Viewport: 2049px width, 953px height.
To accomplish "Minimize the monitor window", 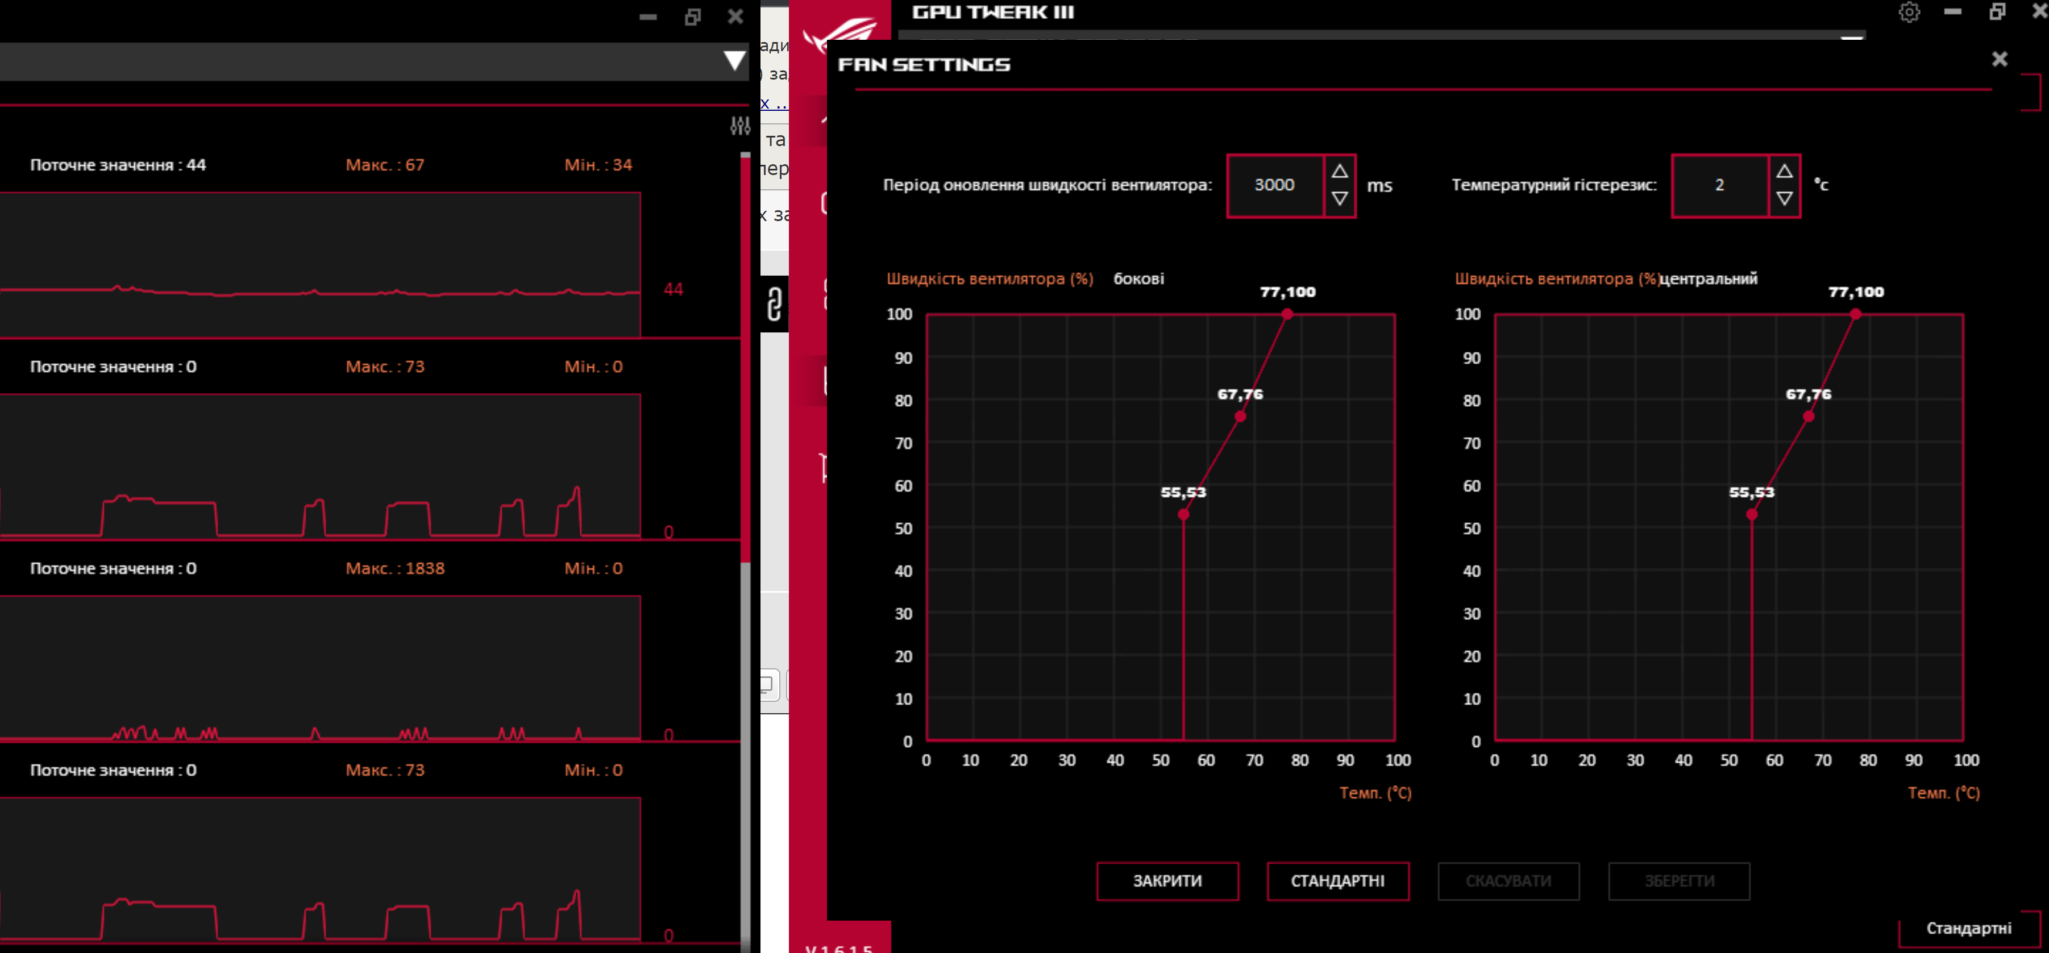I will coord(649,16).
